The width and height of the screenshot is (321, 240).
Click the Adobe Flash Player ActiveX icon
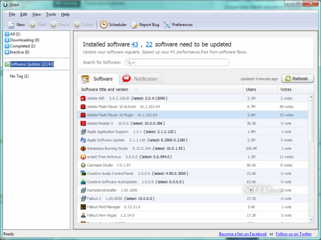pos(83,107)
